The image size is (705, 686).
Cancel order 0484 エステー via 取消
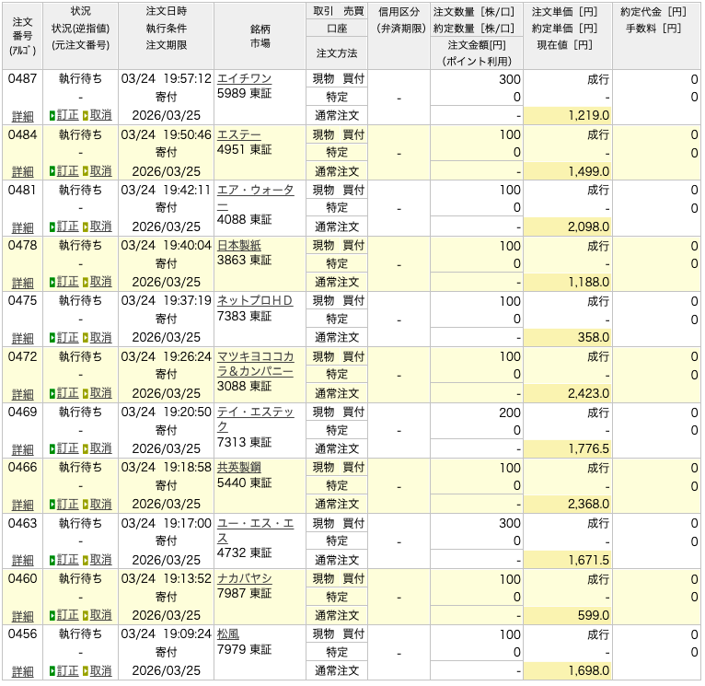click(x=100, y=171)
